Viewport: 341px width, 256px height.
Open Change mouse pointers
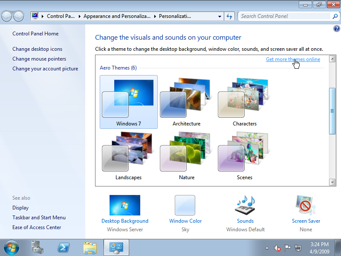[39, 59]
